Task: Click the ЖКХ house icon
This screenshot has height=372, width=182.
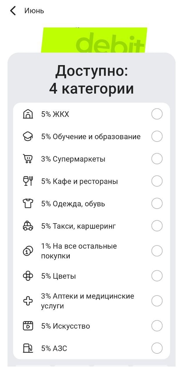Action: point(28,114)
